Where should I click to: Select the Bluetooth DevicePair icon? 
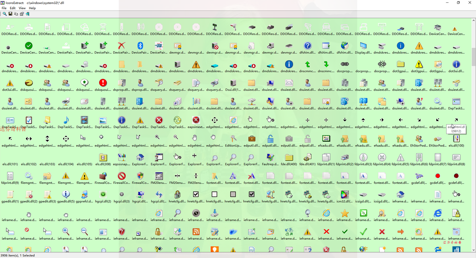(140, 46)
